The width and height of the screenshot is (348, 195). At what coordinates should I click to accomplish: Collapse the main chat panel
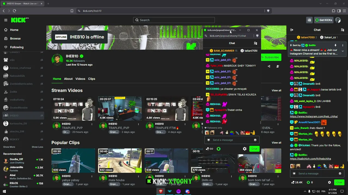[292, 30]
